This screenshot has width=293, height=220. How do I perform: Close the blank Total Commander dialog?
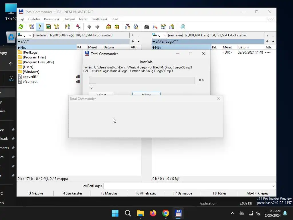(x=219, y=99)
